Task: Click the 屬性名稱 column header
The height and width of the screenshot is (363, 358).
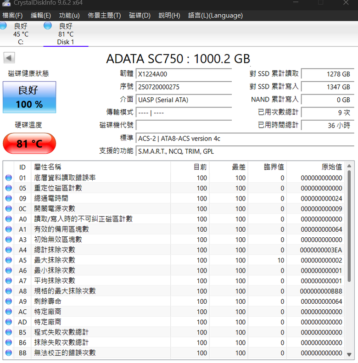Action: pyautogui.click(x=101, y=167)
